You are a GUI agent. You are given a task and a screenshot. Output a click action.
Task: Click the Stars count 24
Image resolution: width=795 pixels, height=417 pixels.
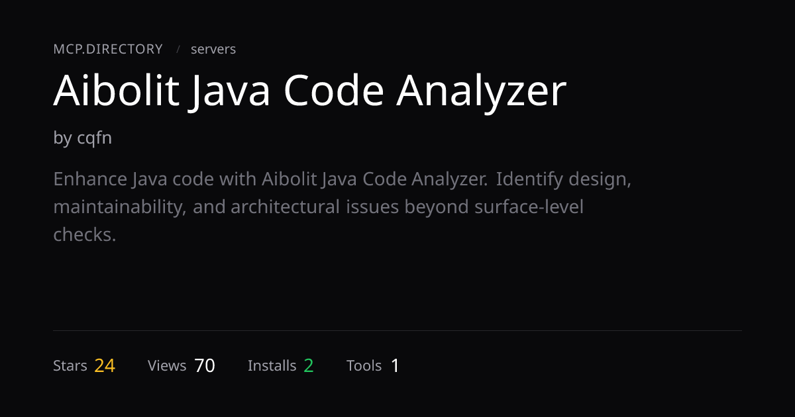pyautogui.click(x=105, y=365)
